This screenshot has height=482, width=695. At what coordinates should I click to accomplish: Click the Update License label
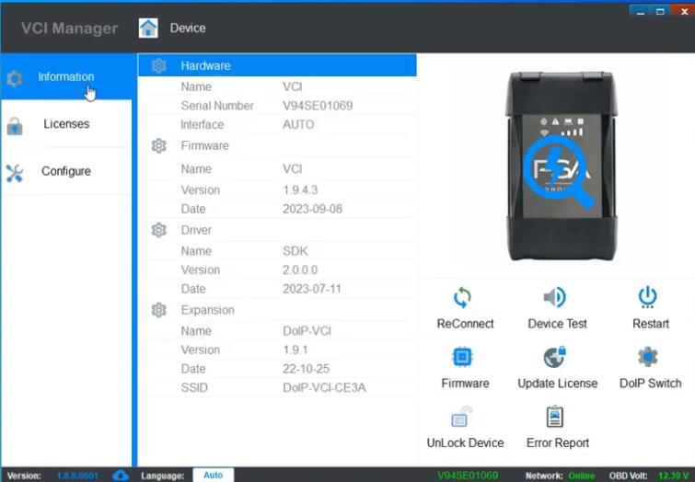pos(557,384)
